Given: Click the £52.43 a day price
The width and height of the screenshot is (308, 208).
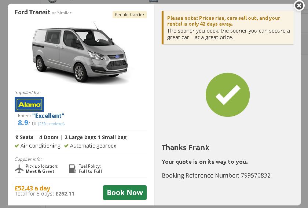Looking at the screenshot, I should (x=32, y=188).
